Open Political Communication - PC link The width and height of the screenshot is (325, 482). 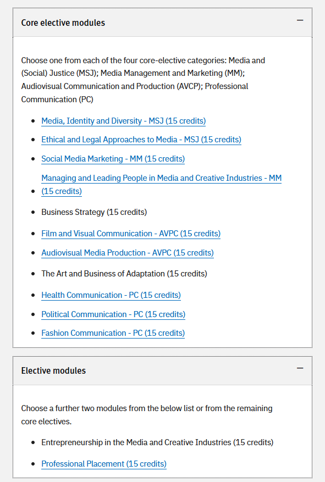pos(113,314)
